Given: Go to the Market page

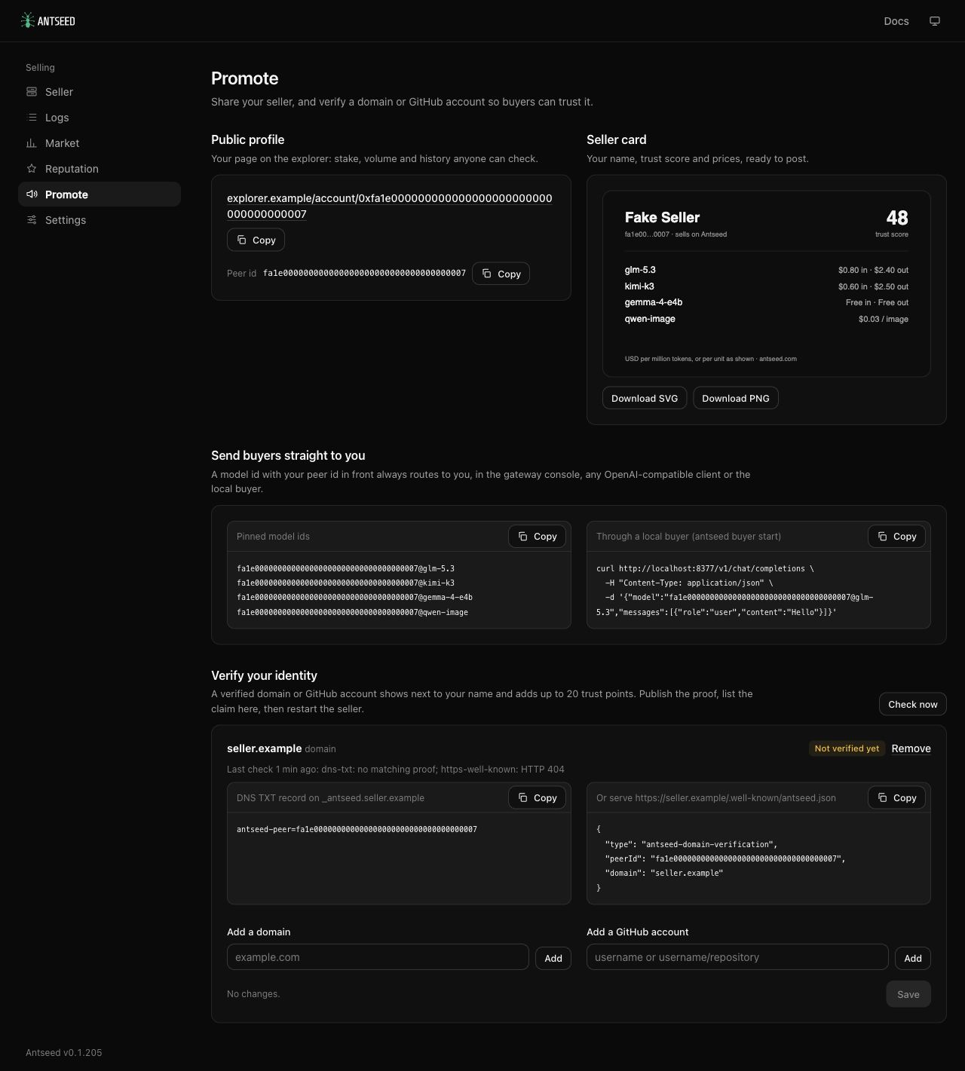Looking at the screenshot, I should point(100,143).
